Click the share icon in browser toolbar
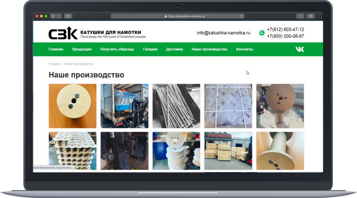The image size is (357, 198). pos(300,16)
